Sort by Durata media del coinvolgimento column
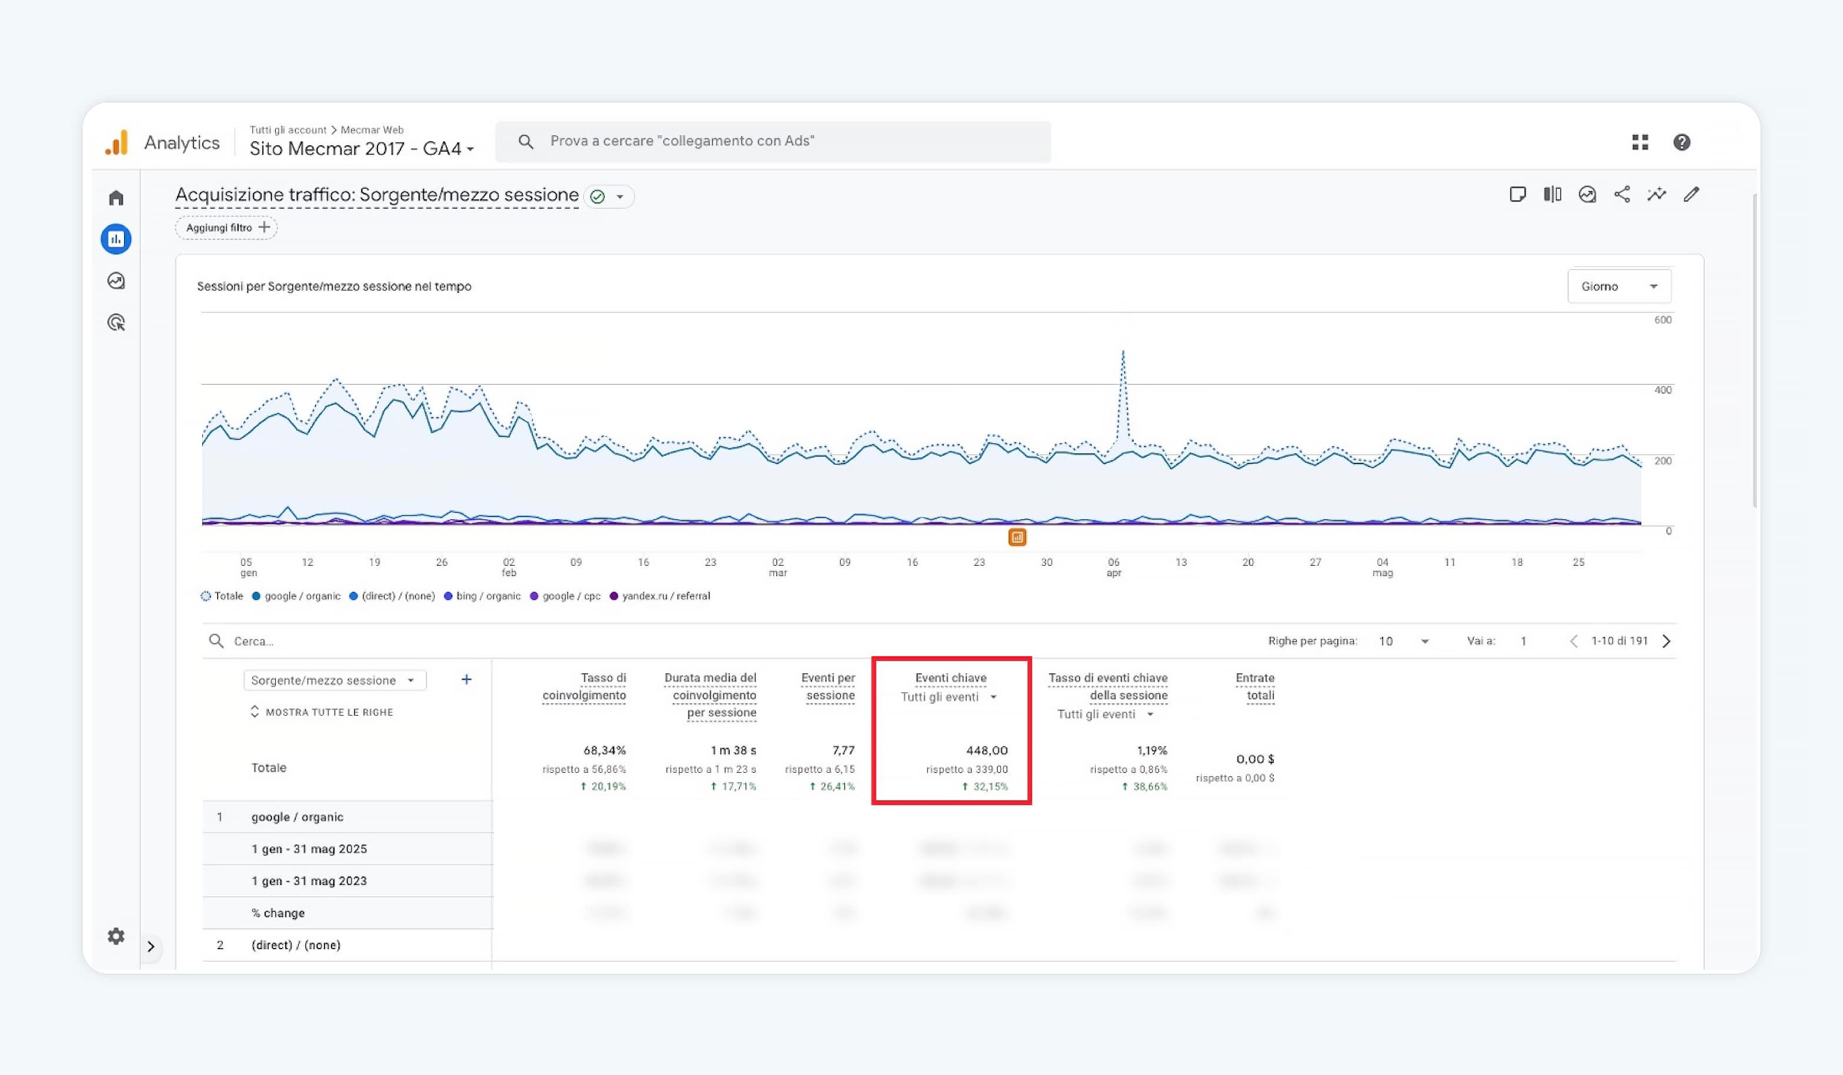 pos(710,696)
